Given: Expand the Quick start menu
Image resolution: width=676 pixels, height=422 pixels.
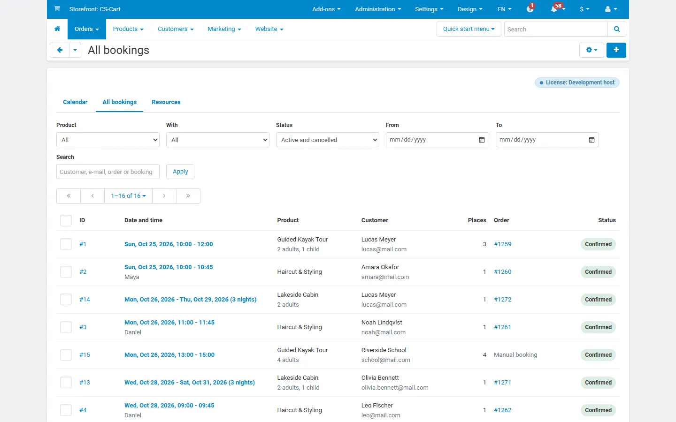Looking at the screenshot, I should 469,29.
